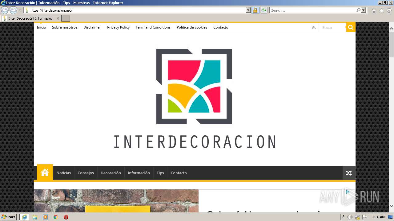This screenshot has height=221, width=394.
Task: Open the Tips category
Action: click(x=160, y=173)
